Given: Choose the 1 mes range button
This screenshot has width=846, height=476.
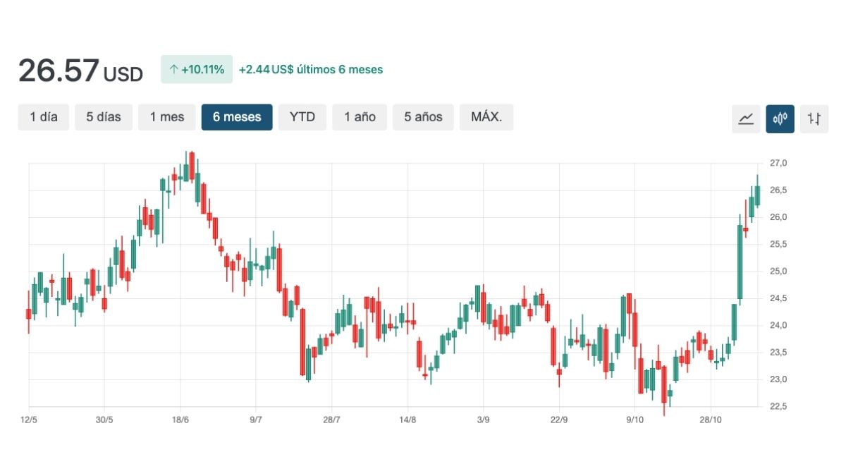Looking at the screenshot, I should [x=166, y=117].
